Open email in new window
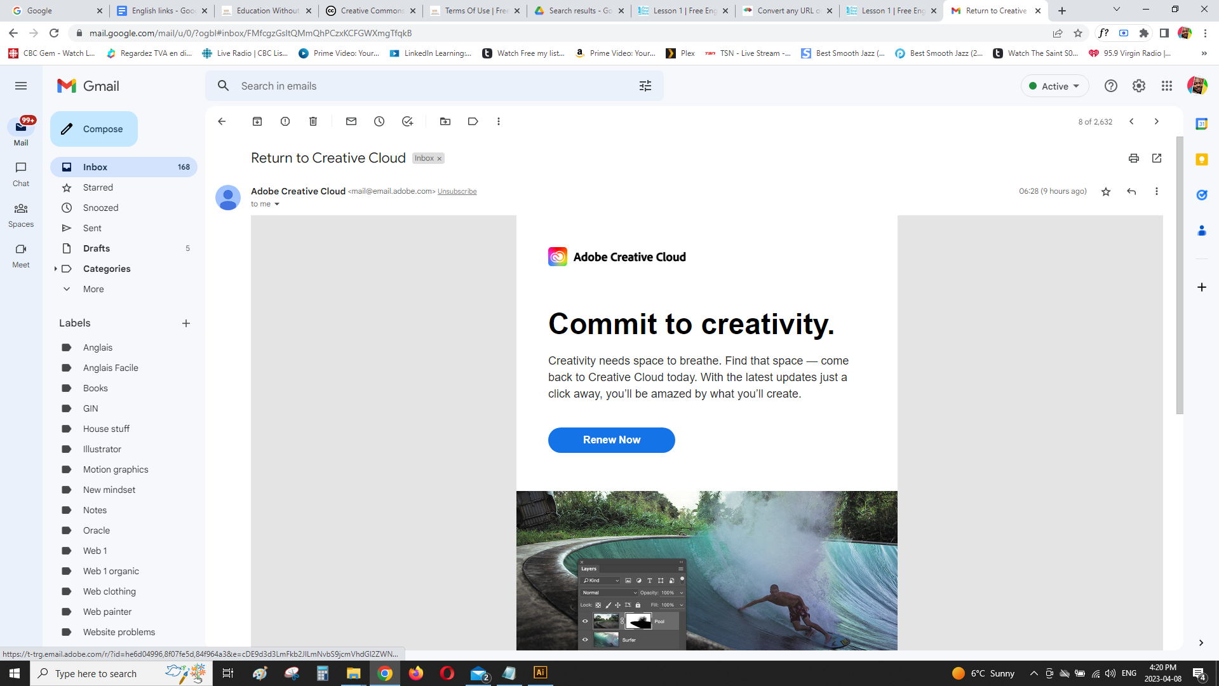 [1157, 158]
